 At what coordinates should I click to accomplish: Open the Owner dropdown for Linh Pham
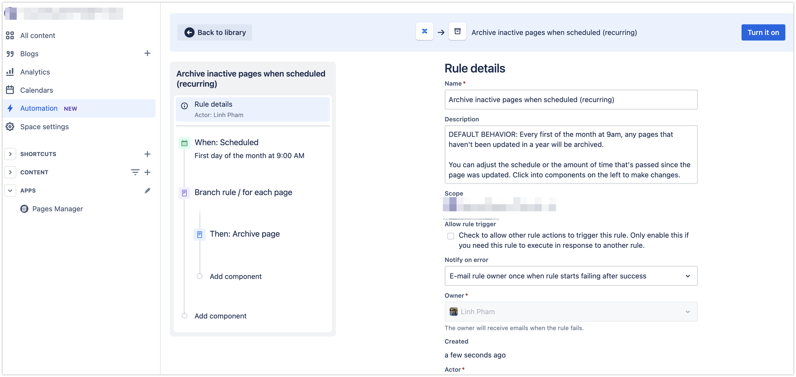click(x=688, y=311)
